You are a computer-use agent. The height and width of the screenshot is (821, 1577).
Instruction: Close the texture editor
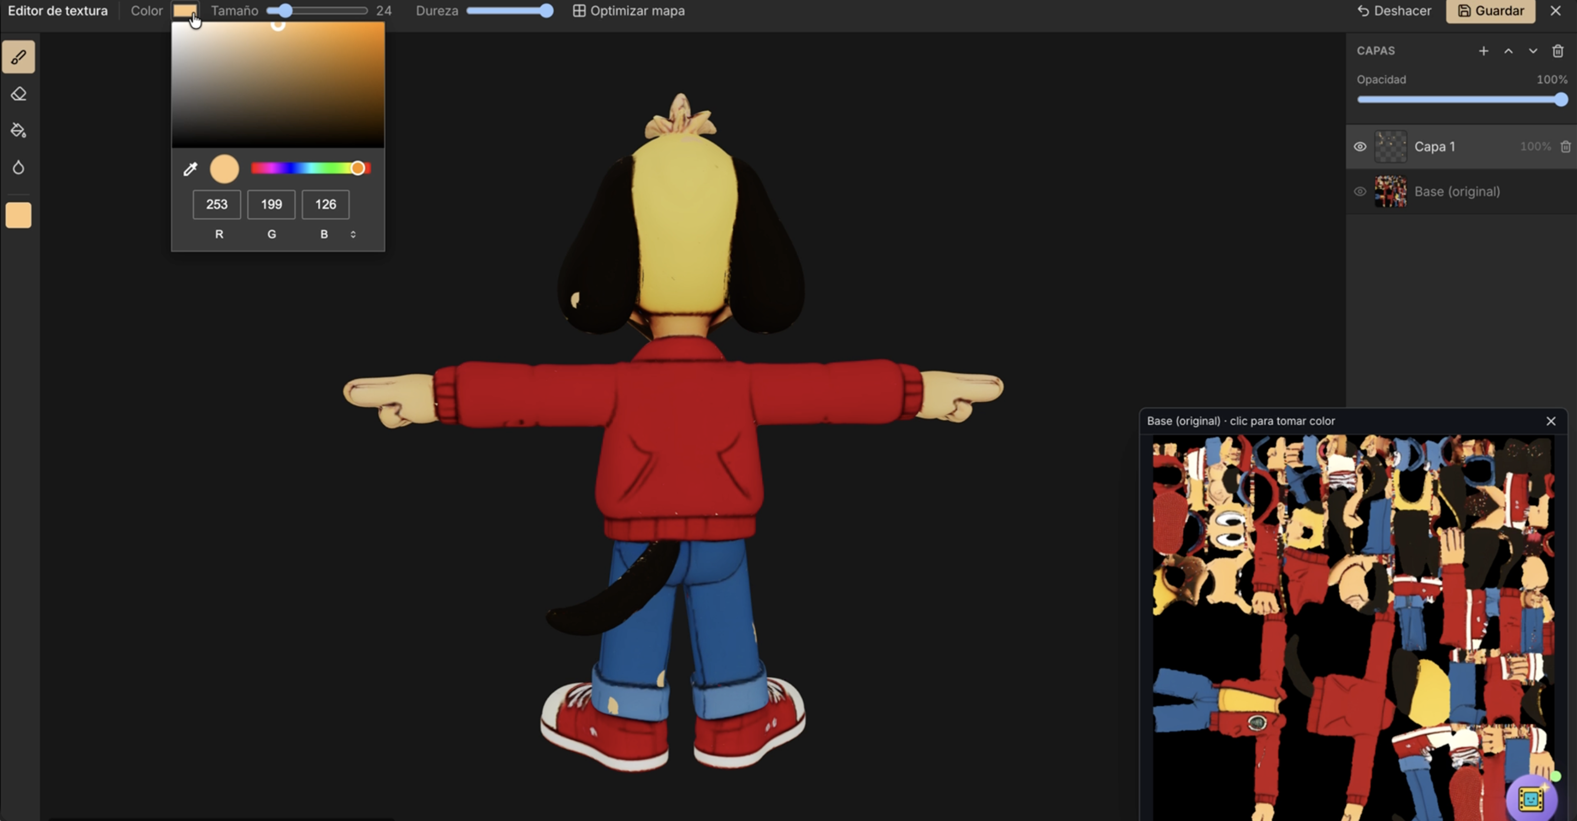1556,10
